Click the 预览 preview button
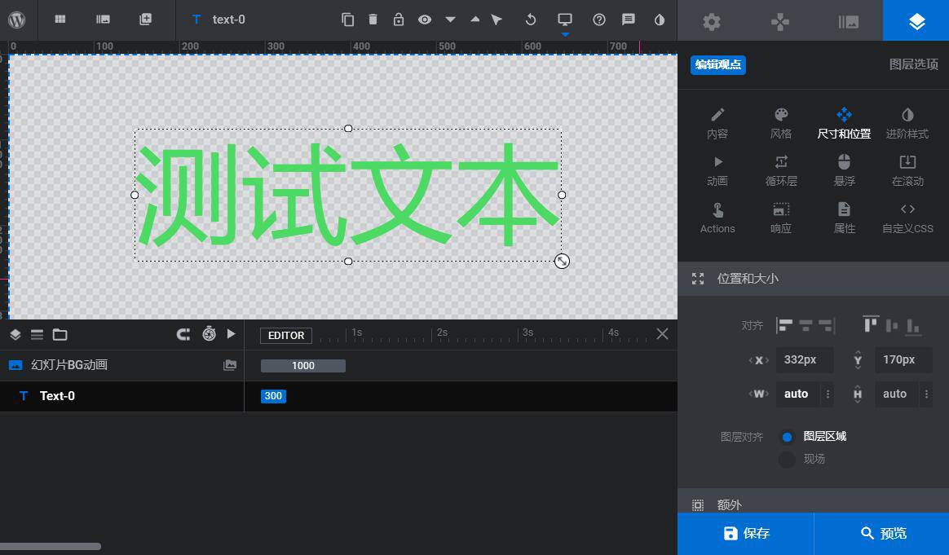Image resolution: width=949 pixels, height=555 pixels. pyautogui.click(x=882, y=533)
